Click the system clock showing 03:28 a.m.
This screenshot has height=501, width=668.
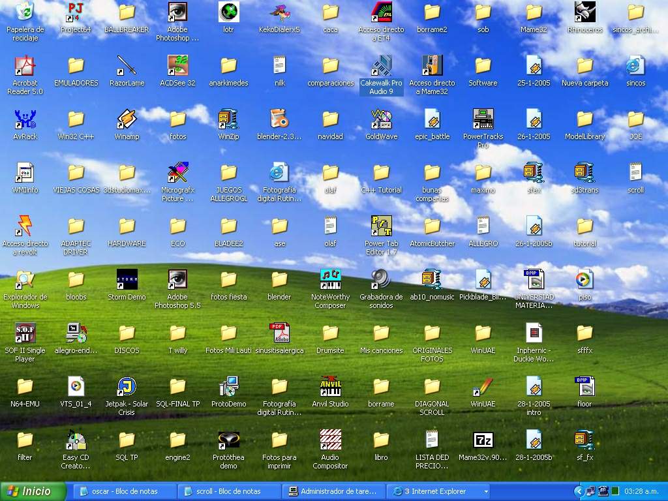(641, 491)
